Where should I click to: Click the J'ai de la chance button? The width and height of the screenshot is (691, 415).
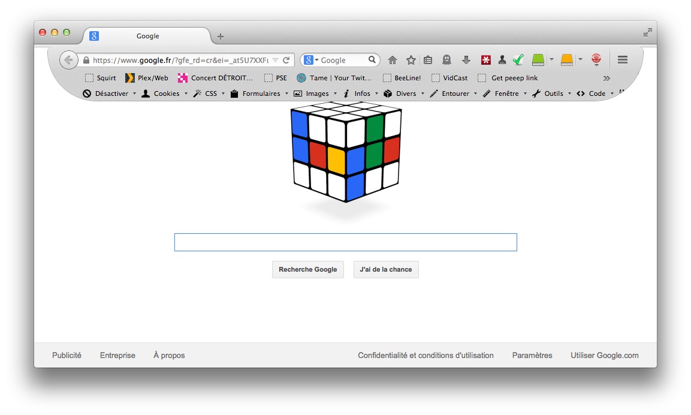pyautogui.click(x=386, y=269)
